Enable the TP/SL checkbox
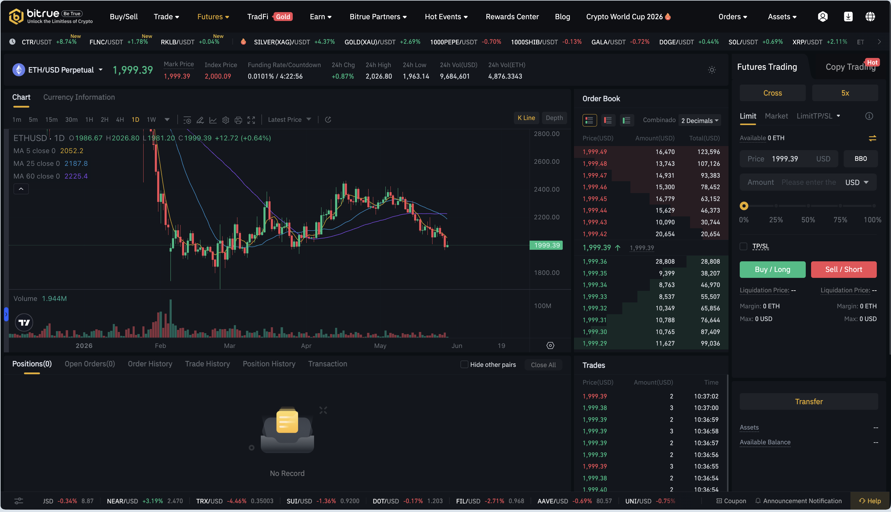This screenshot has height=512, width=891. 743,246
